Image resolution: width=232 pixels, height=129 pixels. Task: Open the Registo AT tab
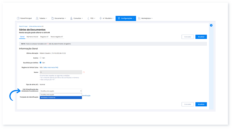point(44,37)
